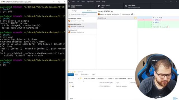This screenshot has width=179, height=100.
Task: Click GitCli in the breadcrumb path
Action: click(x=130, y=78)
